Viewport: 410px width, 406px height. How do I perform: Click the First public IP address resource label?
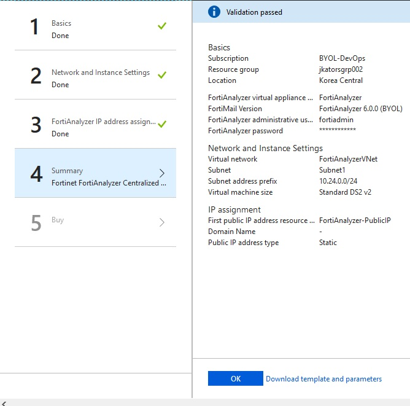(x=261, y=221)
